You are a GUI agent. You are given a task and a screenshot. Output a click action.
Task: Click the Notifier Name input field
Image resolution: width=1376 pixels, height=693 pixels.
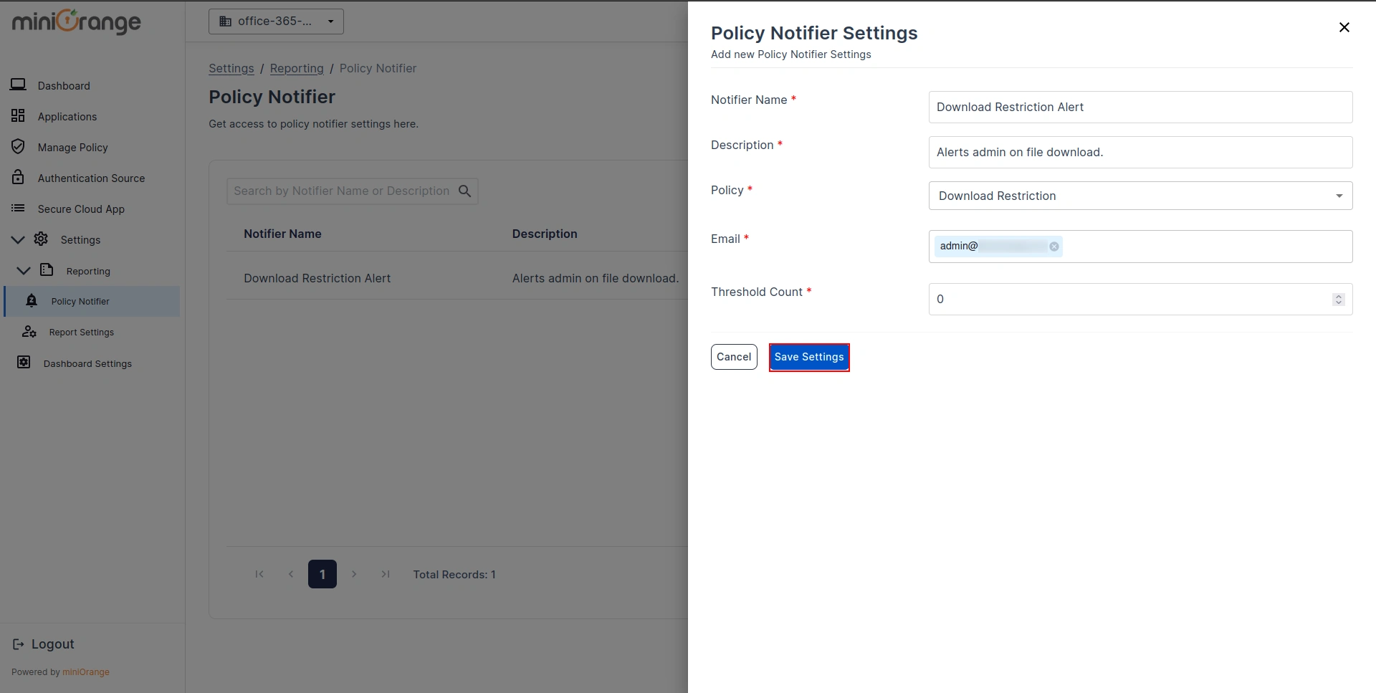tap(1140, 107)
